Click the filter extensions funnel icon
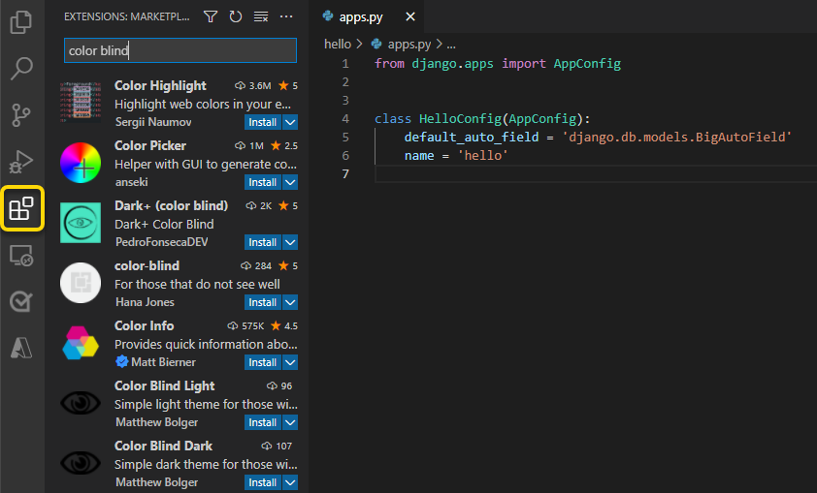This screenshot has height=493, width=817. [x=211, y=16]
